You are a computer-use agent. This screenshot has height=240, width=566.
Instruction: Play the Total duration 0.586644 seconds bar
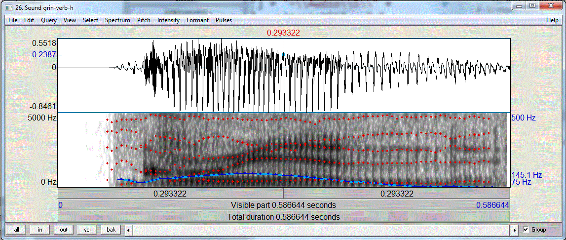pyautogui.click(x=283, y=217)
